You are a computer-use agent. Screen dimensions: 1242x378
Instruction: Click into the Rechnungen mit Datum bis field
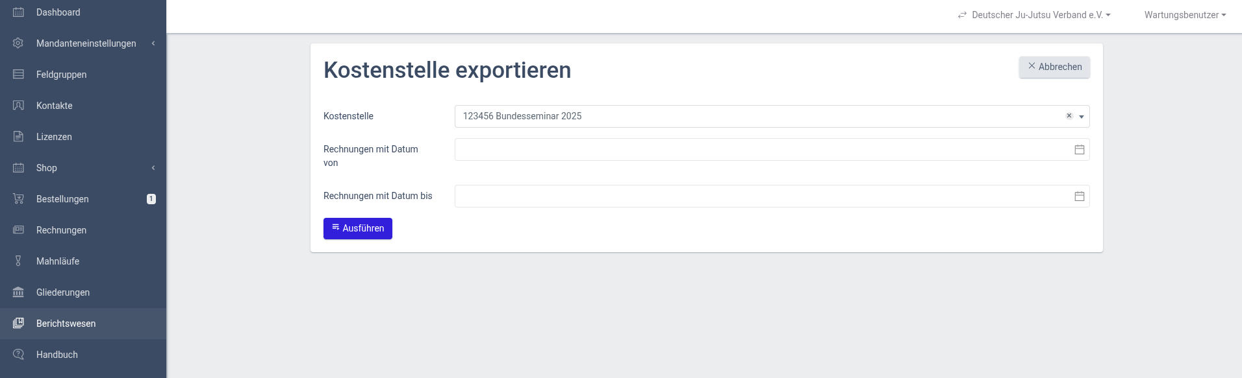pos(760,196)
